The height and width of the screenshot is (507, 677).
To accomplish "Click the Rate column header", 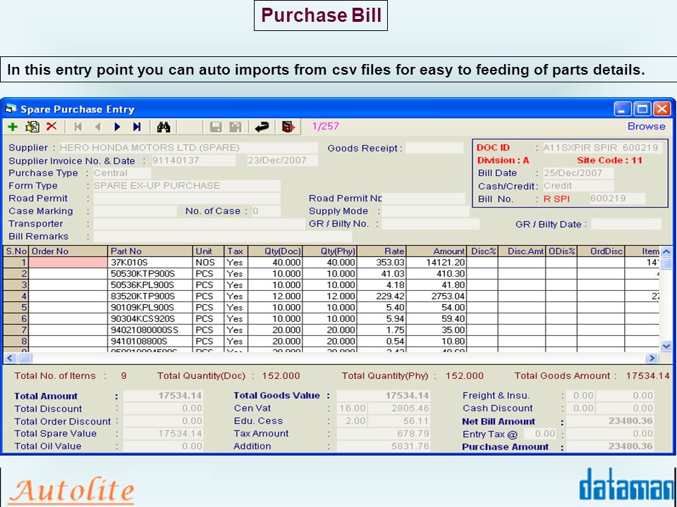I will tap(382, 251).
